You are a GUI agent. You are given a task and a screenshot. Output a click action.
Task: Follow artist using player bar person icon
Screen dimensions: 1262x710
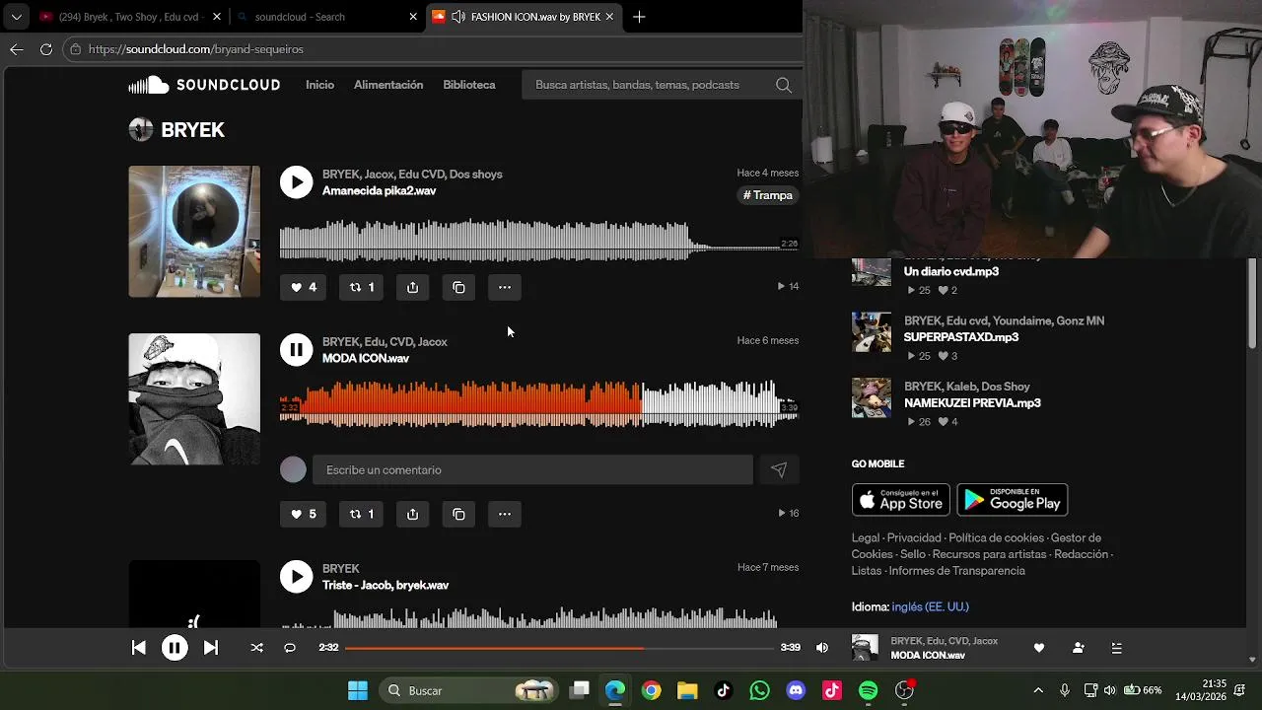point(1078,648)
